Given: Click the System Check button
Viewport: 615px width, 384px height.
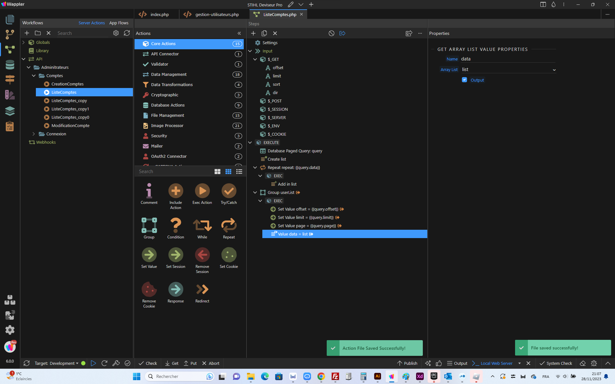Looking at the screenshot, I should coord(556,363).
